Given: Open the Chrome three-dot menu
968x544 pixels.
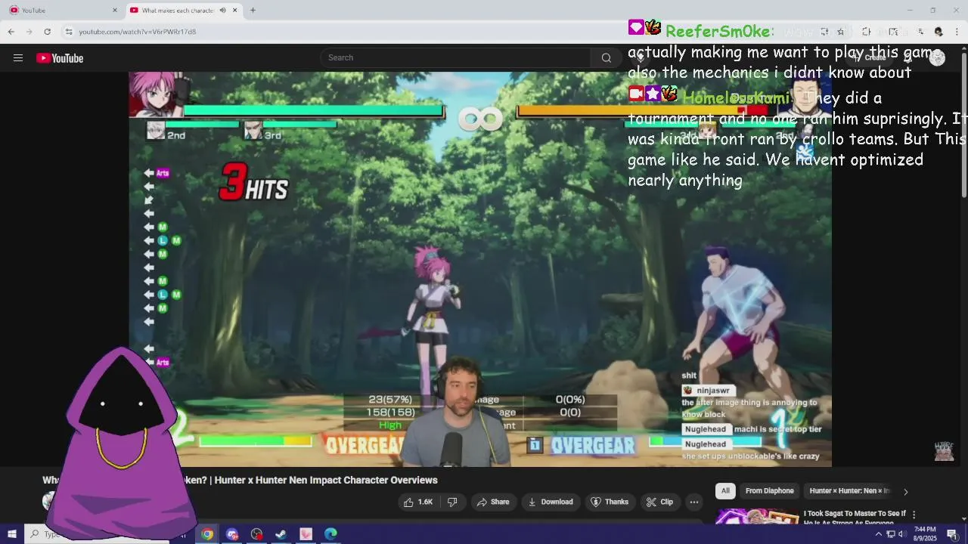Looking at the screenshot, I should (957, 32).
